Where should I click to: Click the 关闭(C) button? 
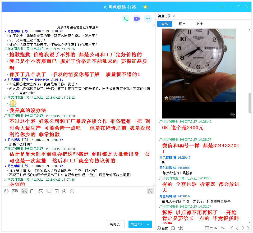(115, 225)
